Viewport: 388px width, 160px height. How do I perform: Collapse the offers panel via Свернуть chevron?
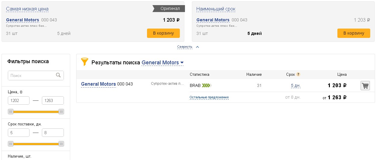click(198, 47)
